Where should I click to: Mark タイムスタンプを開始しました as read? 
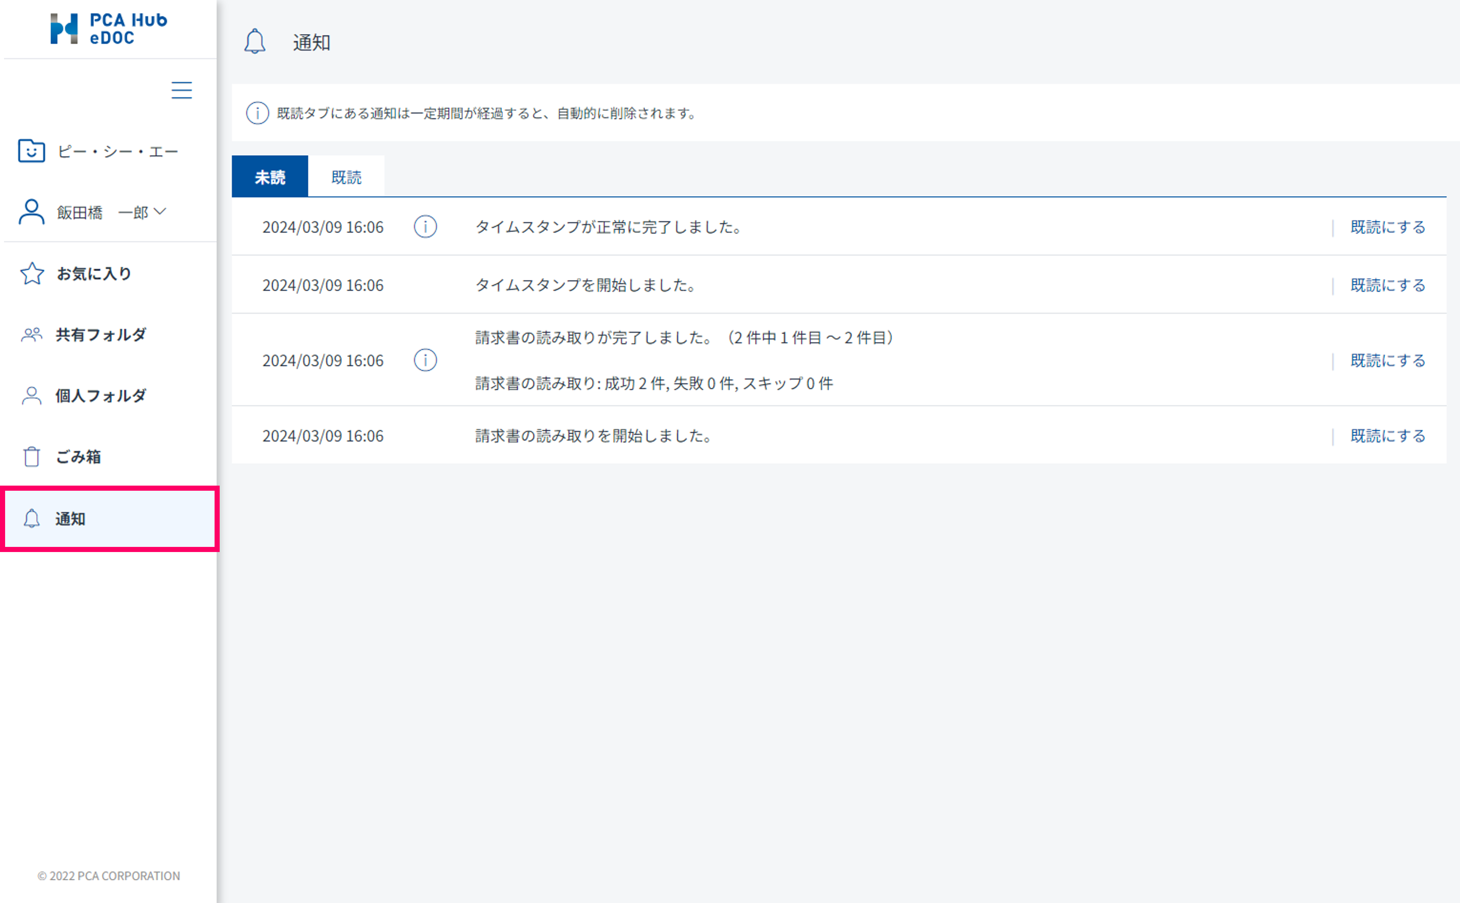[1388, 285]
